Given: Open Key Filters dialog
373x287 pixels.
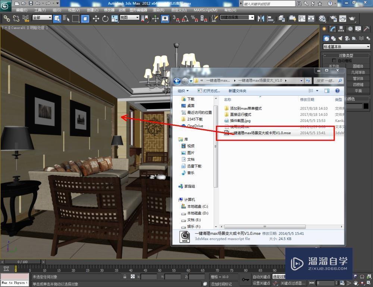Looking at the screenshot, I should click(x=293, y=283).
